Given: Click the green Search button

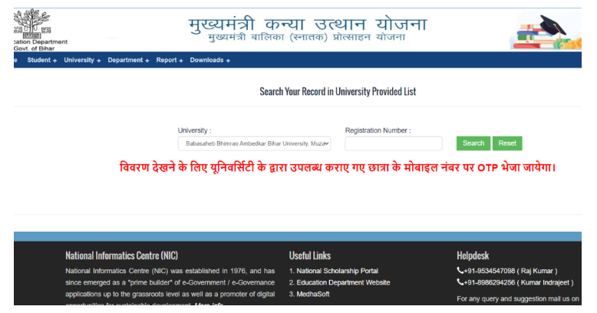Looking at the screenshot, I should 473,143.
